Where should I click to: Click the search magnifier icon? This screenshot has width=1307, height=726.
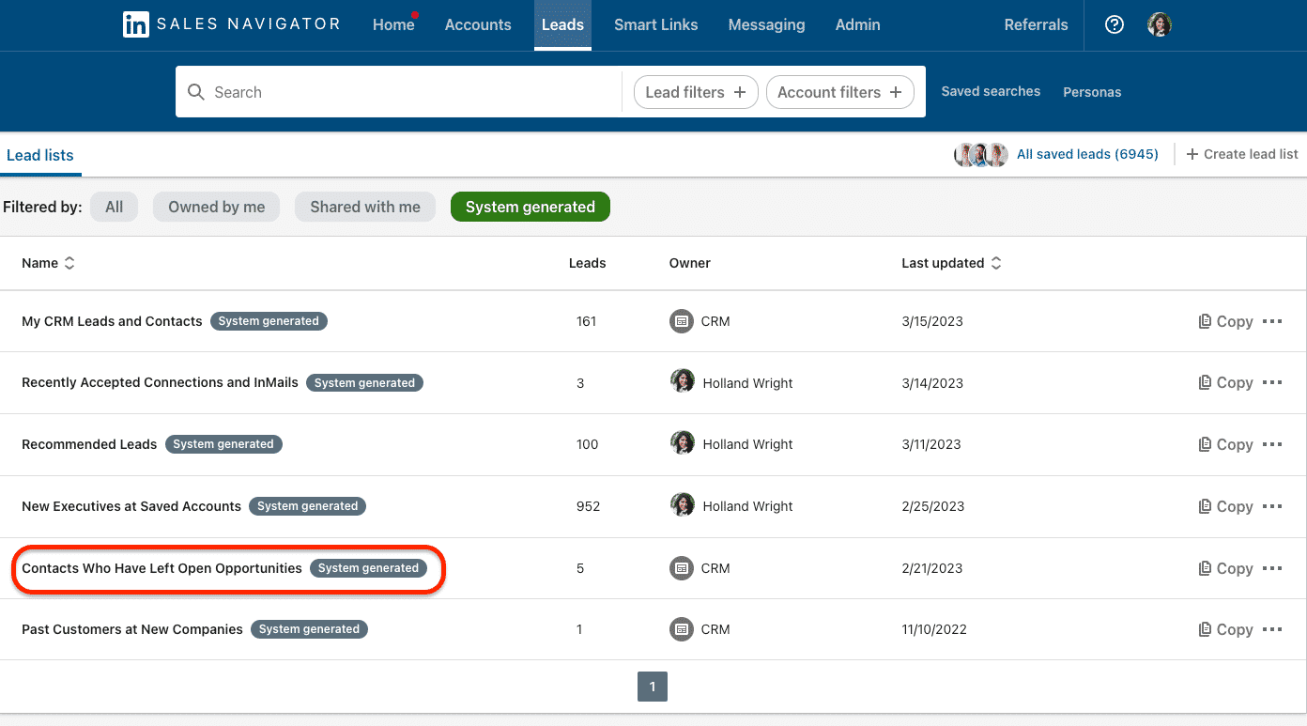[x=196, y=92]
